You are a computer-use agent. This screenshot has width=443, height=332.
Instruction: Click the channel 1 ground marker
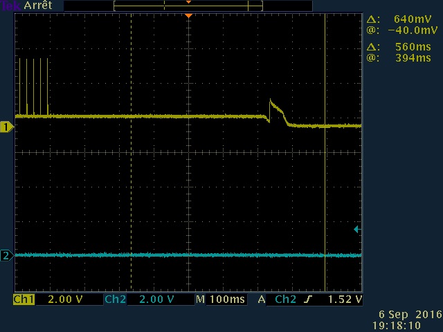[x=6, y=127]
